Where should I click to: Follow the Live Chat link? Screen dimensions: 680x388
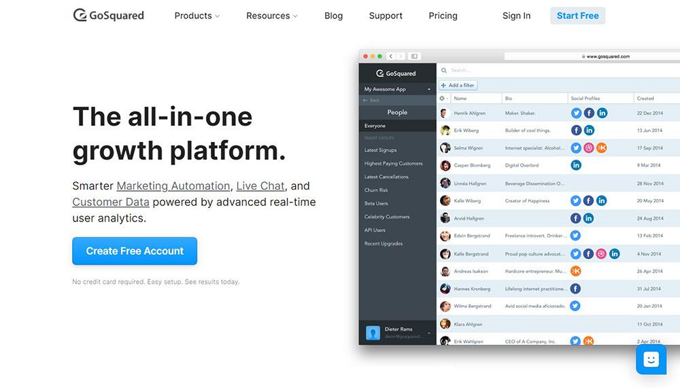[260, 186]
